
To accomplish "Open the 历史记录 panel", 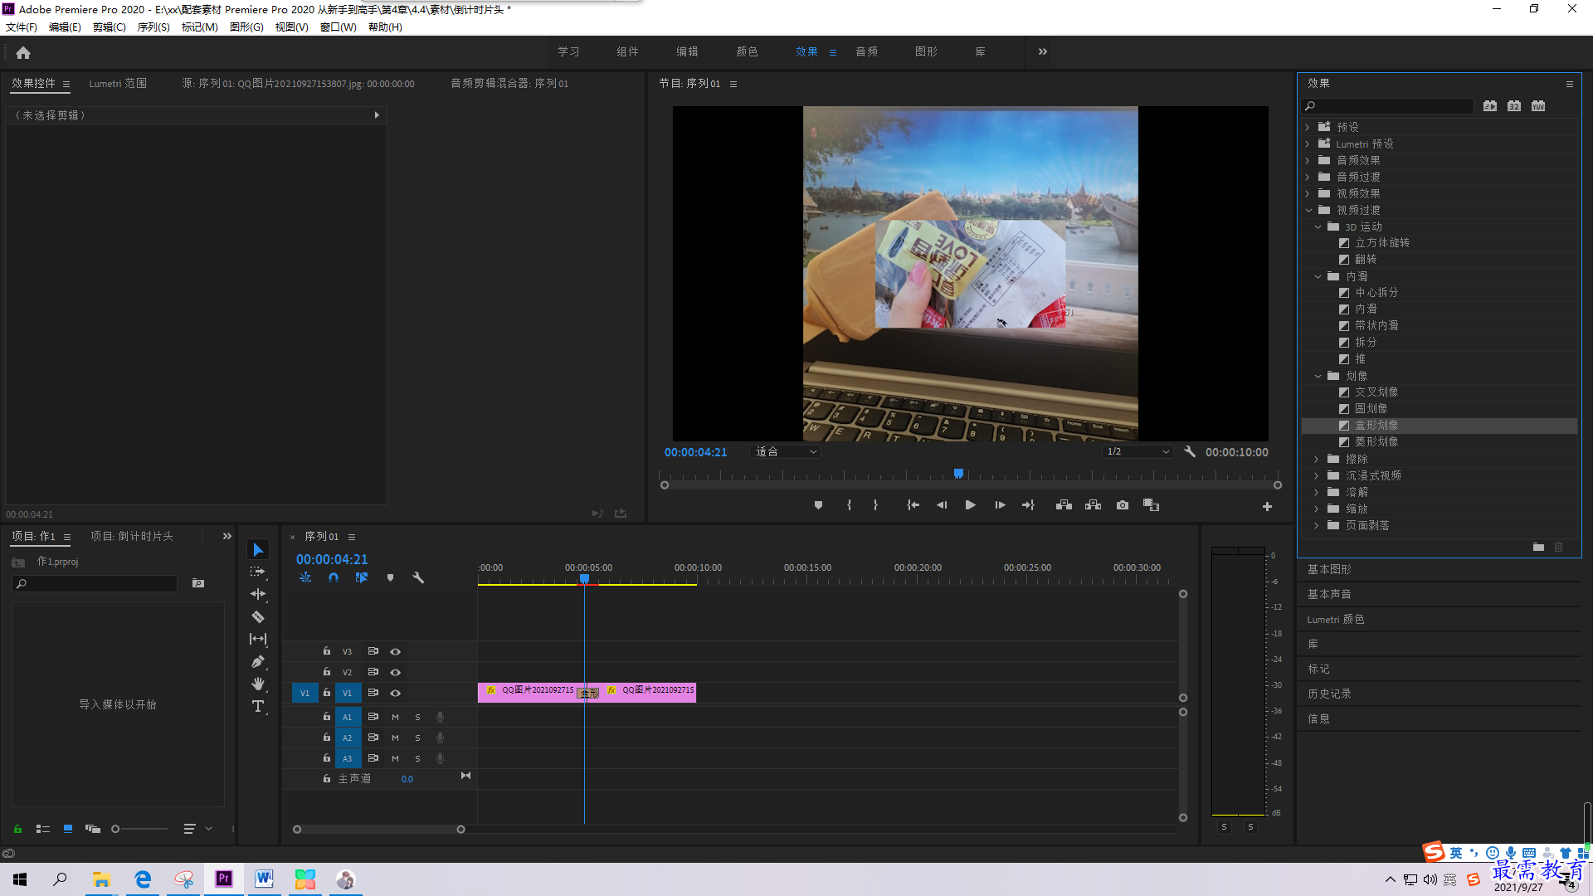I will (x=1329, y=694).
